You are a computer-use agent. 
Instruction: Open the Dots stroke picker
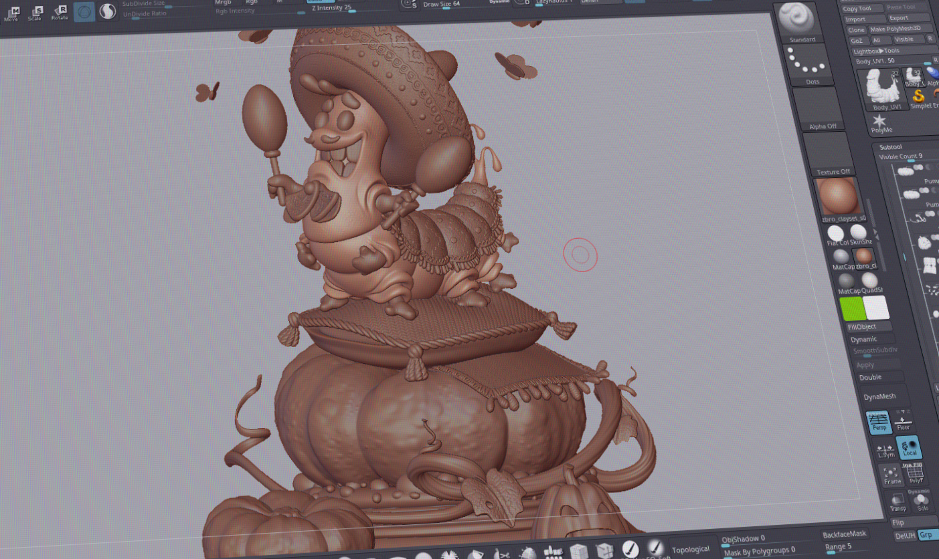[808, 66]
